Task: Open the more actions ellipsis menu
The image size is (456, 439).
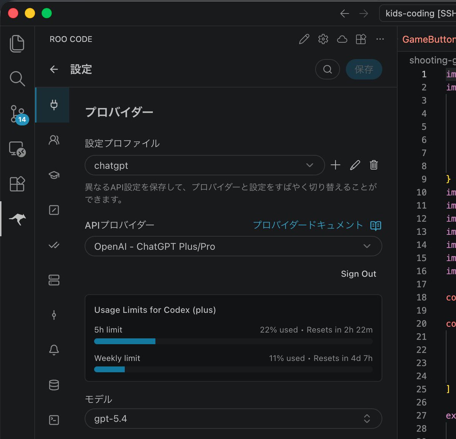Action: tap(380, 39)
